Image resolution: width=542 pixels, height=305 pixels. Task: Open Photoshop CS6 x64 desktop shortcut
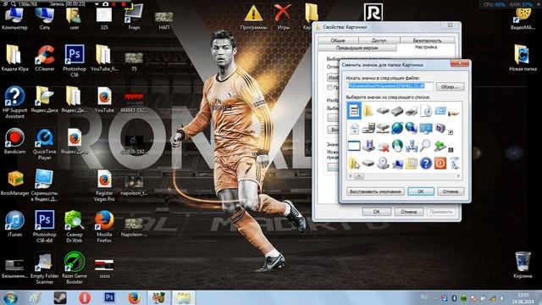click(45, 226)
